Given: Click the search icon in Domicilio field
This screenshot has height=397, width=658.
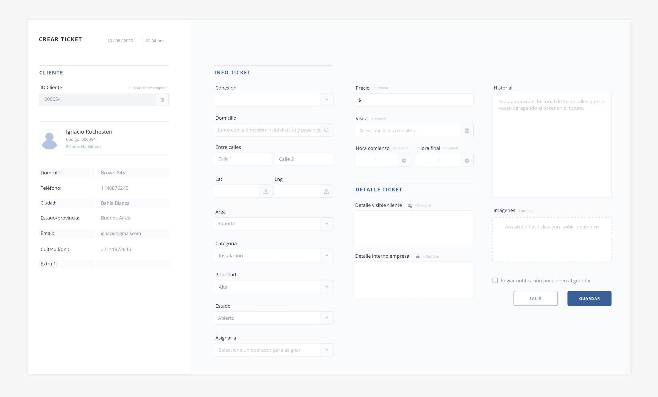Looking at the screenshot, I should (x=326, y=130).
